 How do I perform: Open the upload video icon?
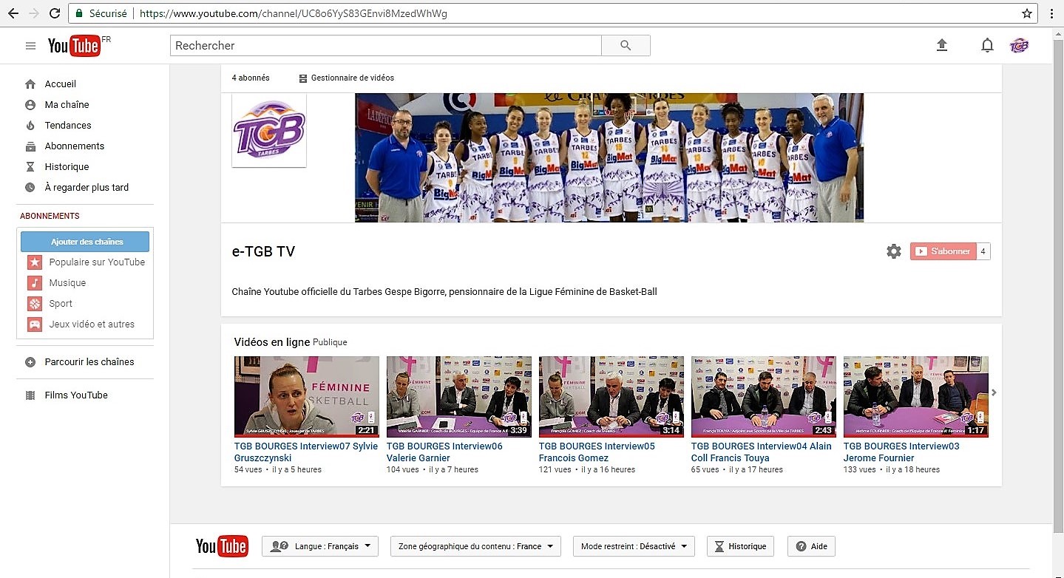click(x=941, y=45)
